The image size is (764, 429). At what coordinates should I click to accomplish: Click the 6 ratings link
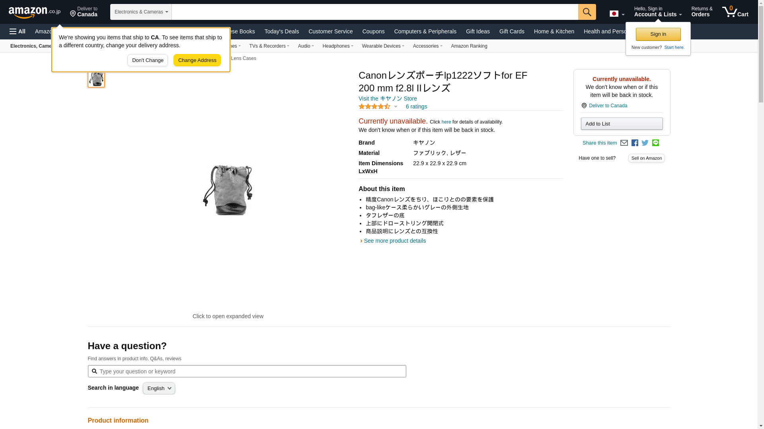pyautogui.click(x=416, y=106)
